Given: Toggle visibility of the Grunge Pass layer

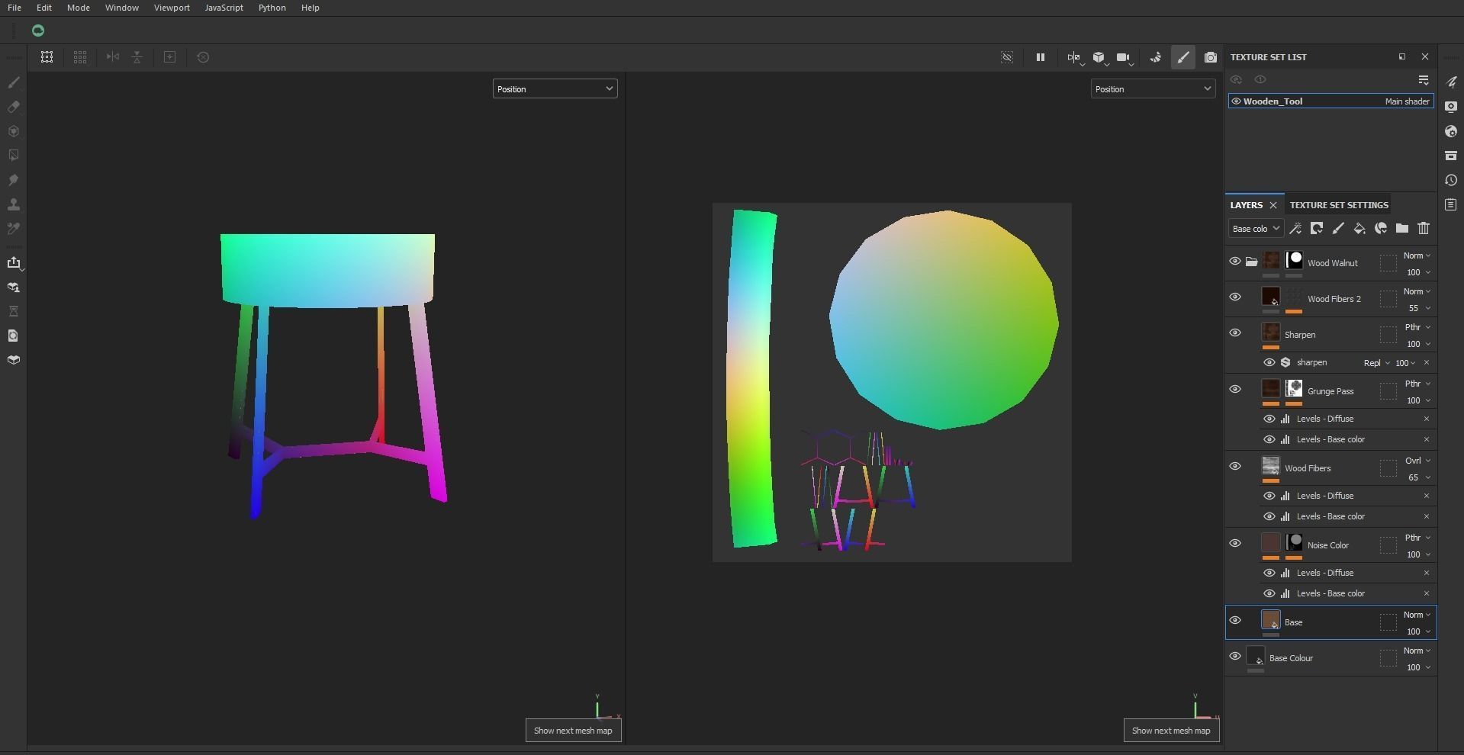Looking at the screenshot, I should click(x=1235, y=390).
